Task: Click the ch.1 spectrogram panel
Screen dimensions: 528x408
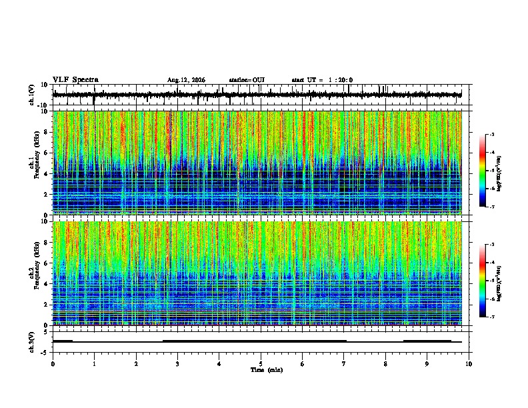Action: pos(261,163)
